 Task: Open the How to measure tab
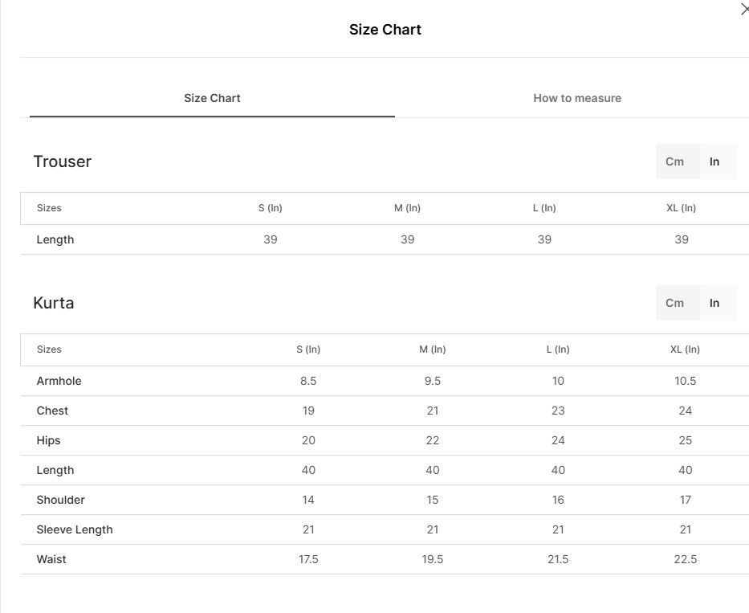coord(576,98)
